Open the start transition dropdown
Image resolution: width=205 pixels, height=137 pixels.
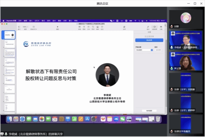(x=144, y=50)
